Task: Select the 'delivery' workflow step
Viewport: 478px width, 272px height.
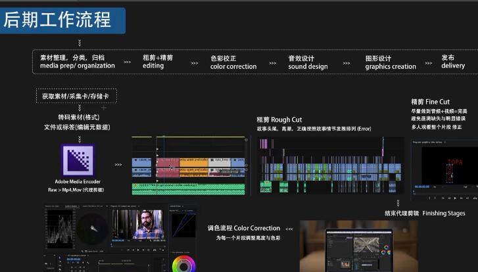Action: tap(452, 62)
